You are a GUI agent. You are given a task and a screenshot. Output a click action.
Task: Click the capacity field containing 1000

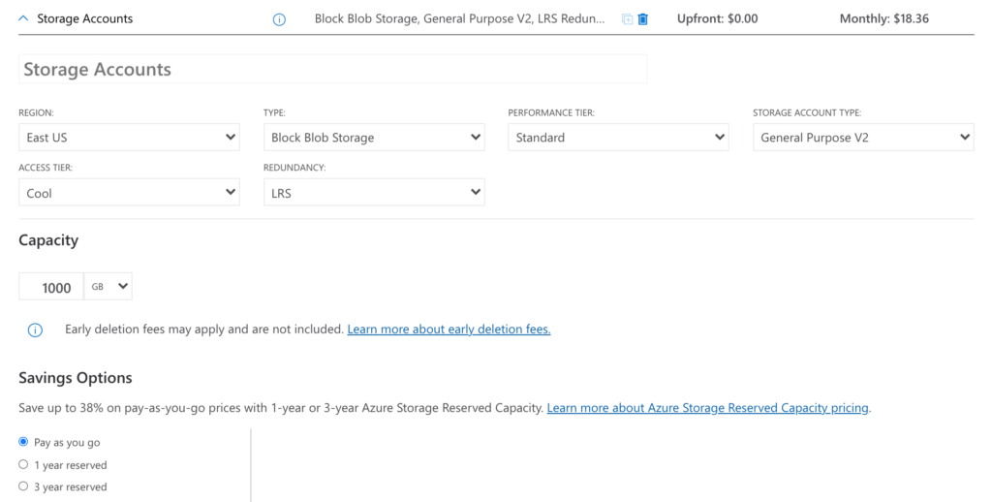[x=51, y=287]
